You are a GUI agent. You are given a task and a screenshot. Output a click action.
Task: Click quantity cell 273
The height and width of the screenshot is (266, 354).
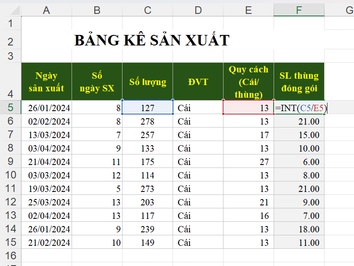(148, 188)
